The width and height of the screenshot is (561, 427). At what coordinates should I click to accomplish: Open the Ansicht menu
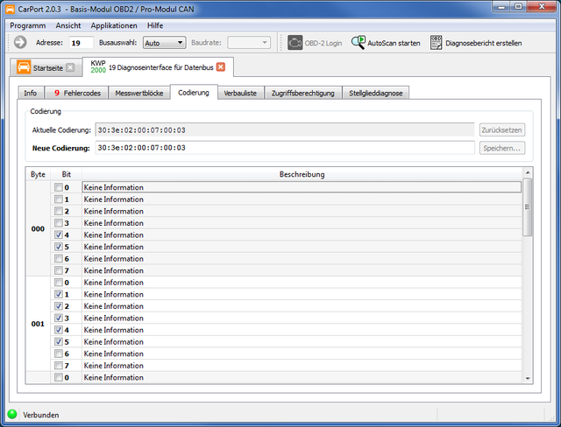click(x=68, y=25)
